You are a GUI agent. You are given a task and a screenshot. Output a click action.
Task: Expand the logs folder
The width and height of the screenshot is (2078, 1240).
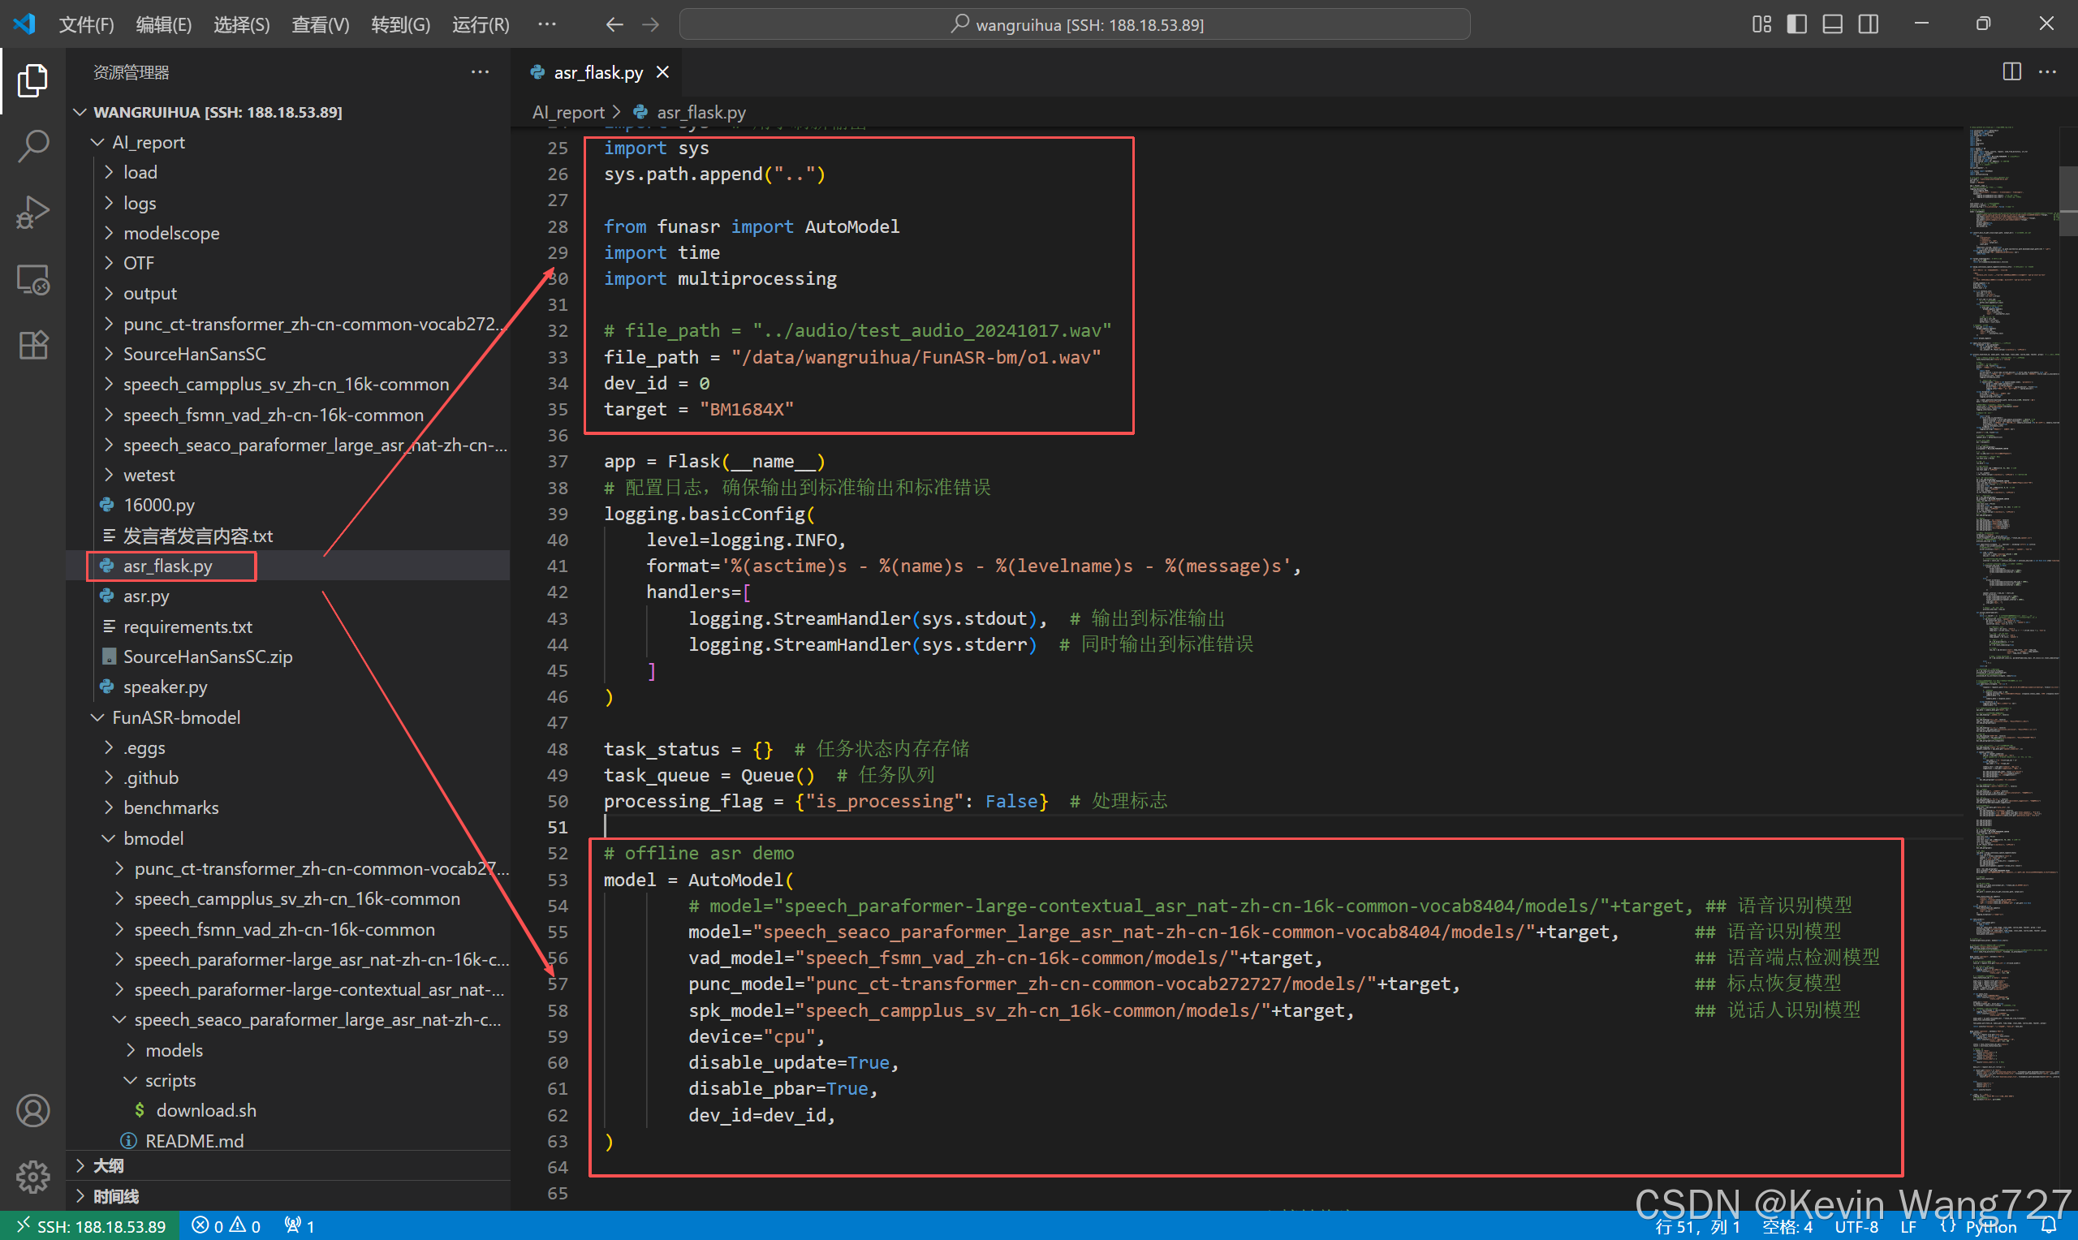[x=288, y=203]
